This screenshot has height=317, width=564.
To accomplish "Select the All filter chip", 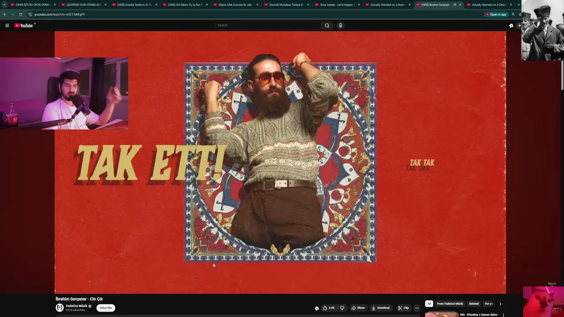I will 429,304.
